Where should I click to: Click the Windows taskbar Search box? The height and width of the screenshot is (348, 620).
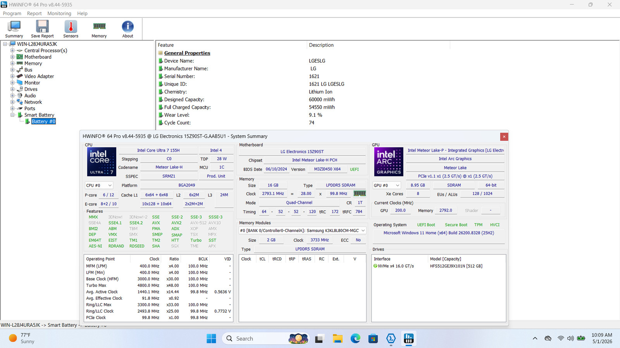(x=265, y=339)
